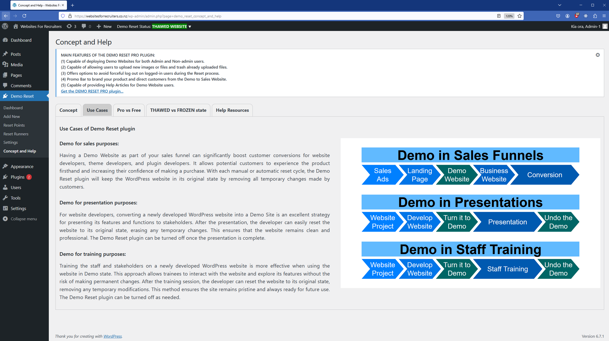Image resolution: width=609 pixels, height=341 pixels.
Task: Open the Pro vs Free tab
Action: (x=129, y=110)
